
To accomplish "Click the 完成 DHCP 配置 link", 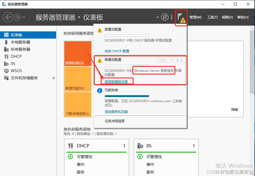I will click(x=117, y=51).
